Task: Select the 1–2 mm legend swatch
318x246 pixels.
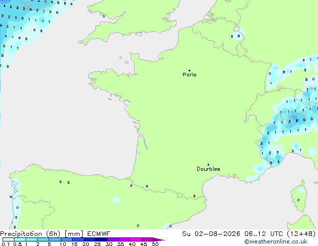Action: 32,239
